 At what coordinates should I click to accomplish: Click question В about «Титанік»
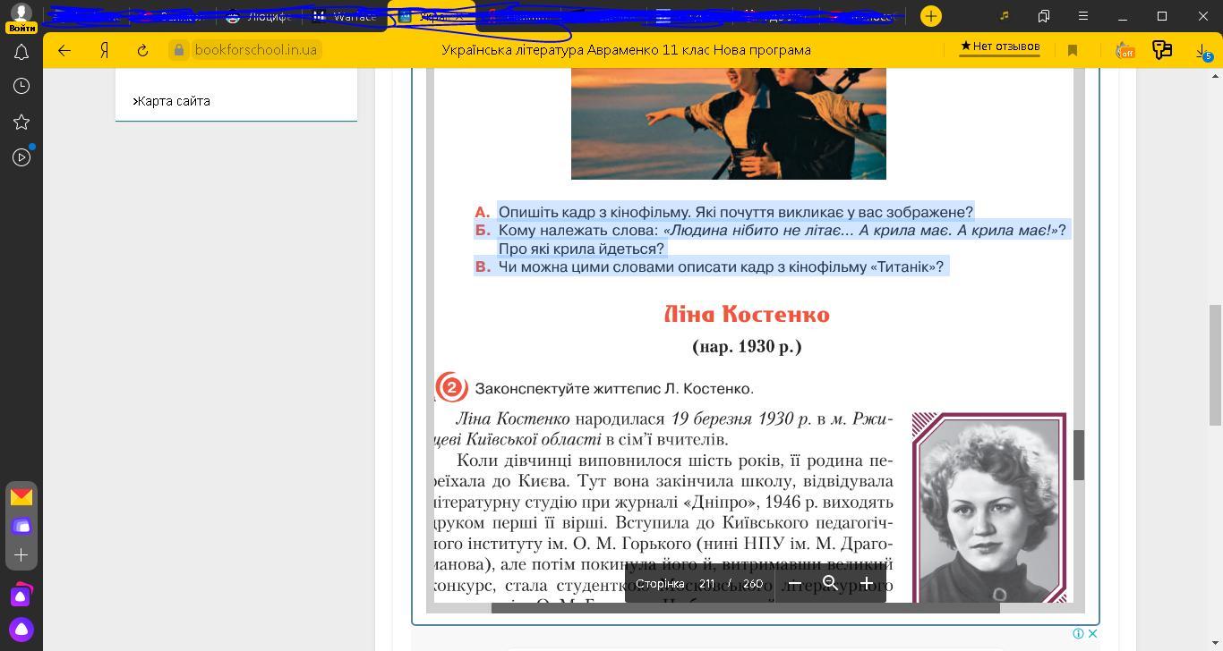point(721,266)
